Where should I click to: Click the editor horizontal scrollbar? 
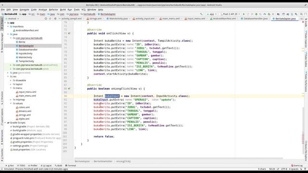(x=179, y=158)
